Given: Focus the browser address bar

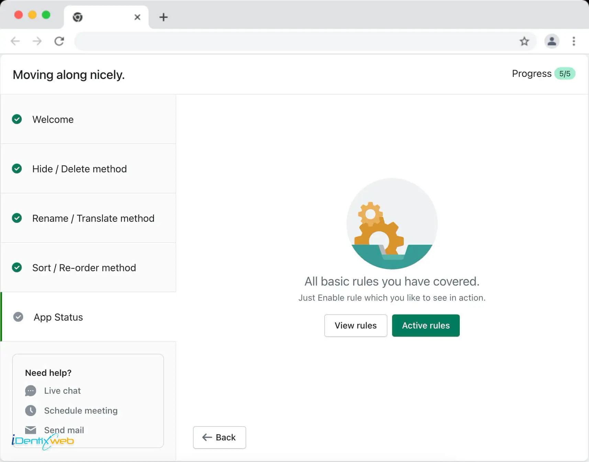Looking at the screenshot, I should click(x=296, y=42).
